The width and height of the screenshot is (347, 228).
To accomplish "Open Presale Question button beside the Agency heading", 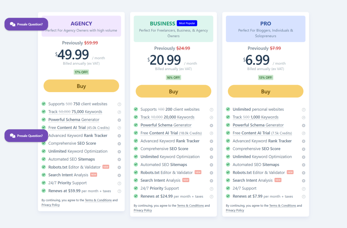I will pyautogui.click(x=26, y=24).
